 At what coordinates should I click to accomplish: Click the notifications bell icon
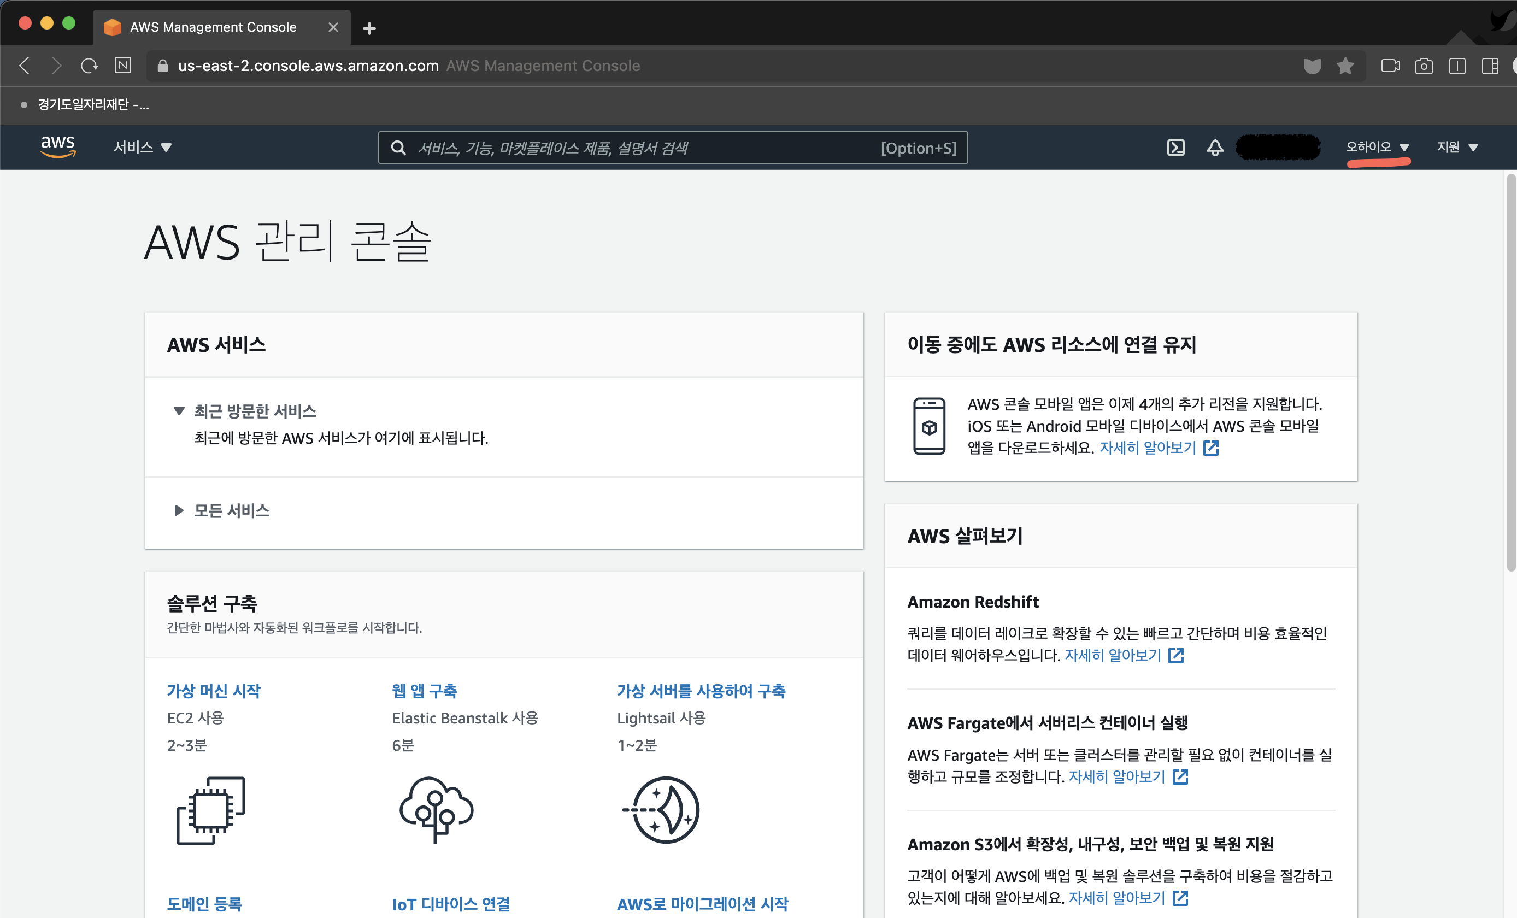[x=1215, y=148]
